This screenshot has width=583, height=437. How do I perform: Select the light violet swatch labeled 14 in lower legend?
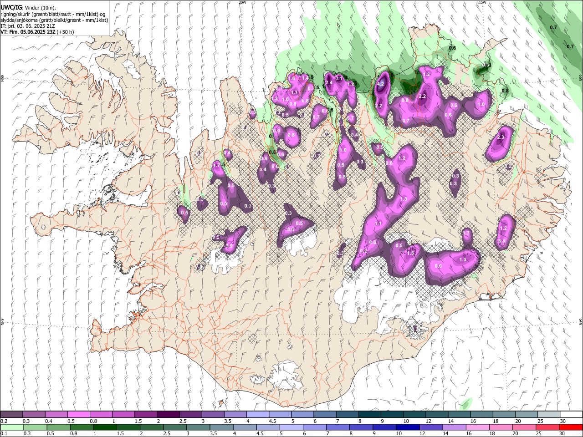point(454,427)
